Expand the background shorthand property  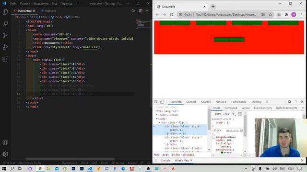click(x=234, y=150)
